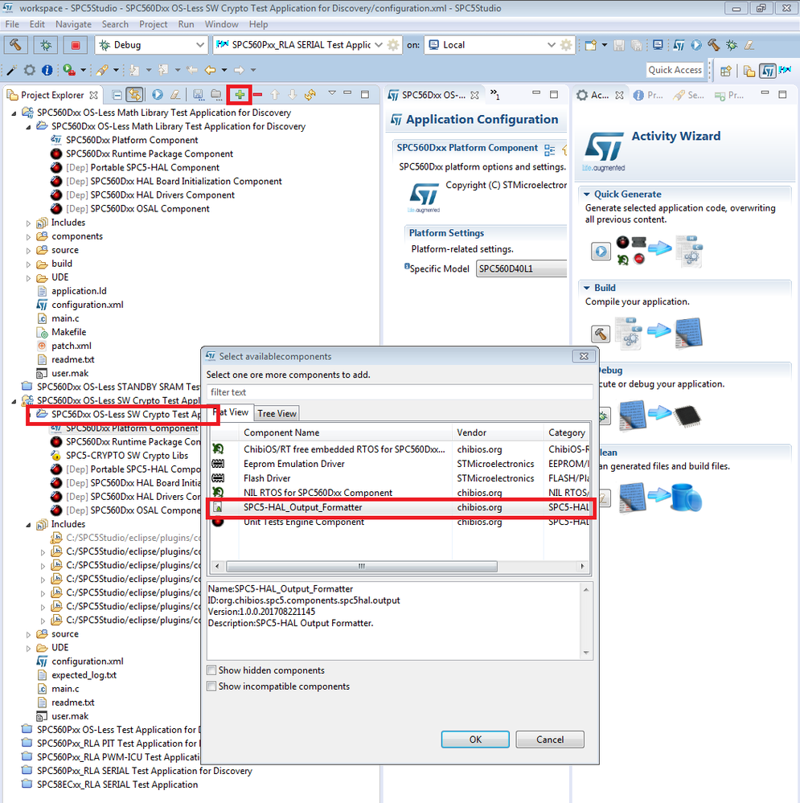Screen dimensions: 800x803
Task: Click the refresh icon in Project Explorer toolbar
Action: pyautogui.click(x=310, y=95)
